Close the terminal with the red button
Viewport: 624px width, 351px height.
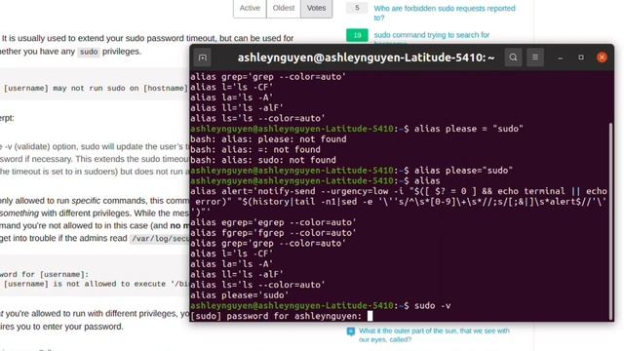coord(602,58)
